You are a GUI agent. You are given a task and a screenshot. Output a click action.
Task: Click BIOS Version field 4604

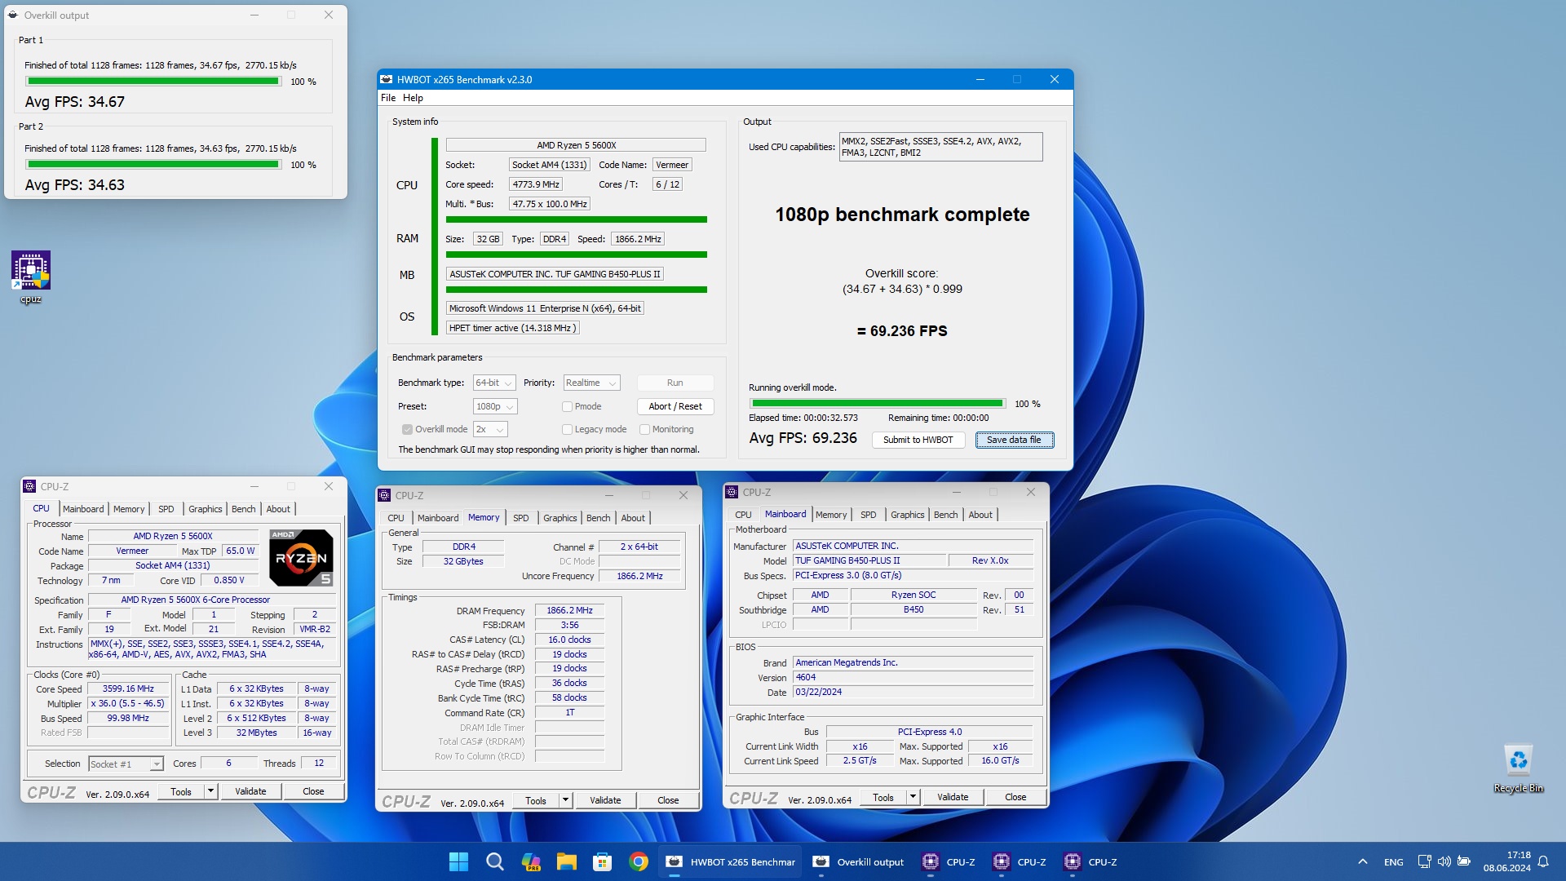[x=913, y=677]
